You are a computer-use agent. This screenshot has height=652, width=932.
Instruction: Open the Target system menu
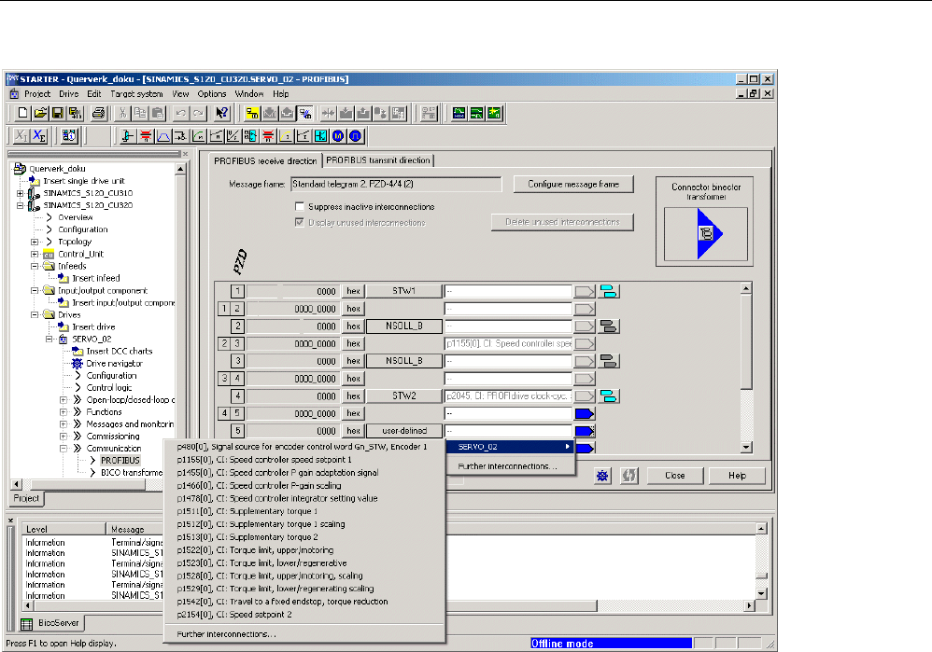(x=136, y=94)
